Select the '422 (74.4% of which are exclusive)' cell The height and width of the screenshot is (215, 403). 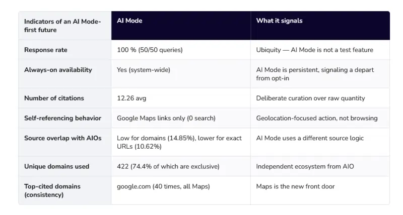coord(181,166)
